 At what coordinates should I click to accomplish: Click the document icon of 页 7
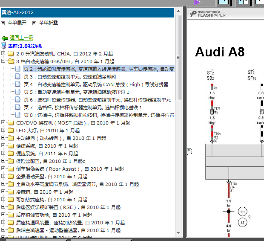(x=18, y=107)
